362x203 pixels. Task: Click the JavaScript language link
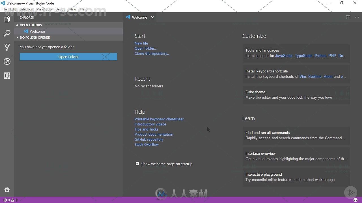(x=284, y=56)
